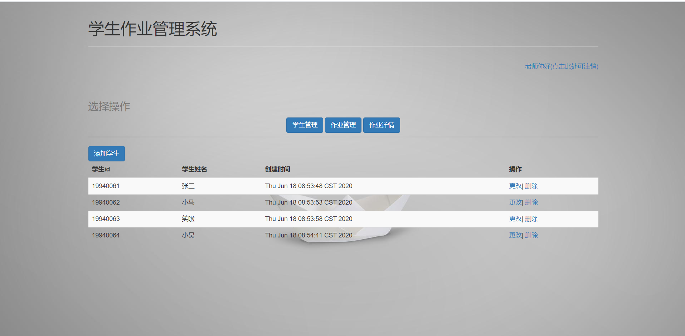
Task: Click 删除 for student 小吴
Action: pyautogui.click(x=531, y=235)
